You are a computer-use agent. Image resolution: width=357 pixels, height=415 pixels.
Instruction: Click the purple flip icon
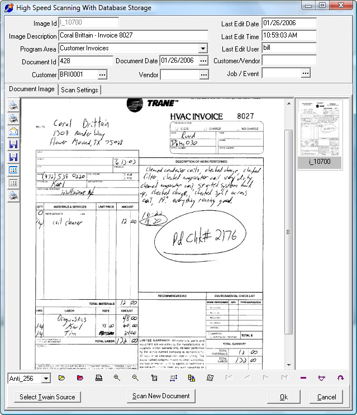pos(322,378)
